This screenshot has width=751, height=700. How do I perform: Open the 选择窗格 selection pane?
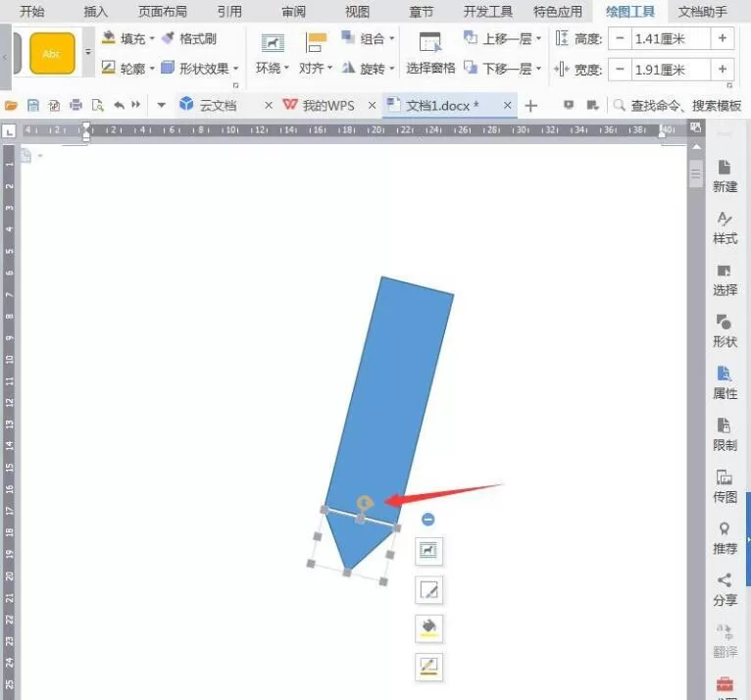(x=430, y=54)
